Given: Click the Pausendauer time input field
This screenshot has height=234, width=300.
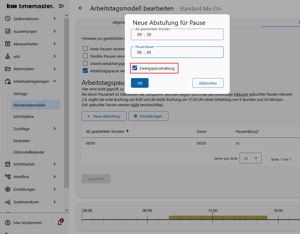Looking at the screenshot, I should click(x=177, y=52).
